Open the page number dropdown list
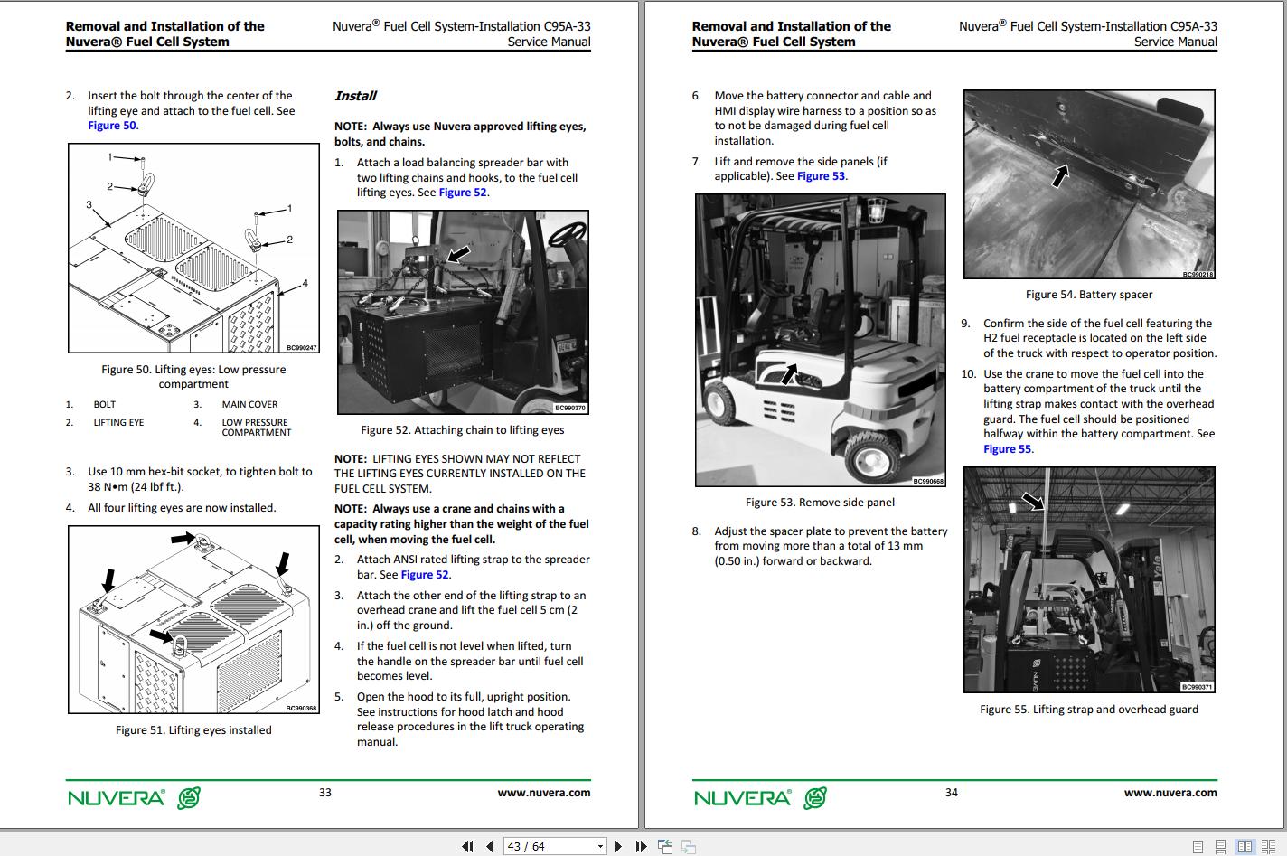The image size is (1287, 856). tap(600, 847)
